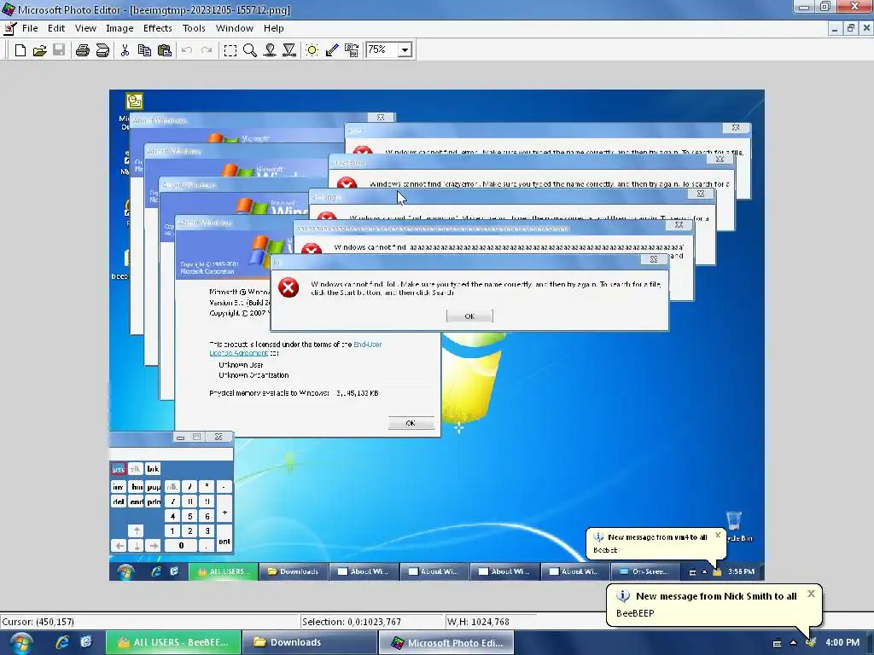The image size is (874, 655).
Task: Click the Windows Start orb on the taskbar
Action: pos(20,643)
